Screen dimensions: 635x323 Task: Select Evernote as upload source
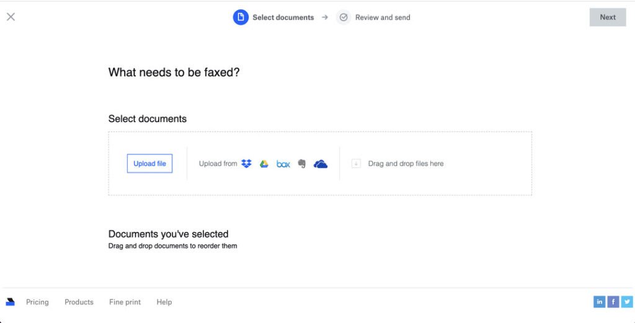(302, 164)
